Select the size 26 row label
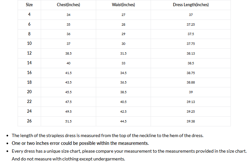 pos(29,121)
